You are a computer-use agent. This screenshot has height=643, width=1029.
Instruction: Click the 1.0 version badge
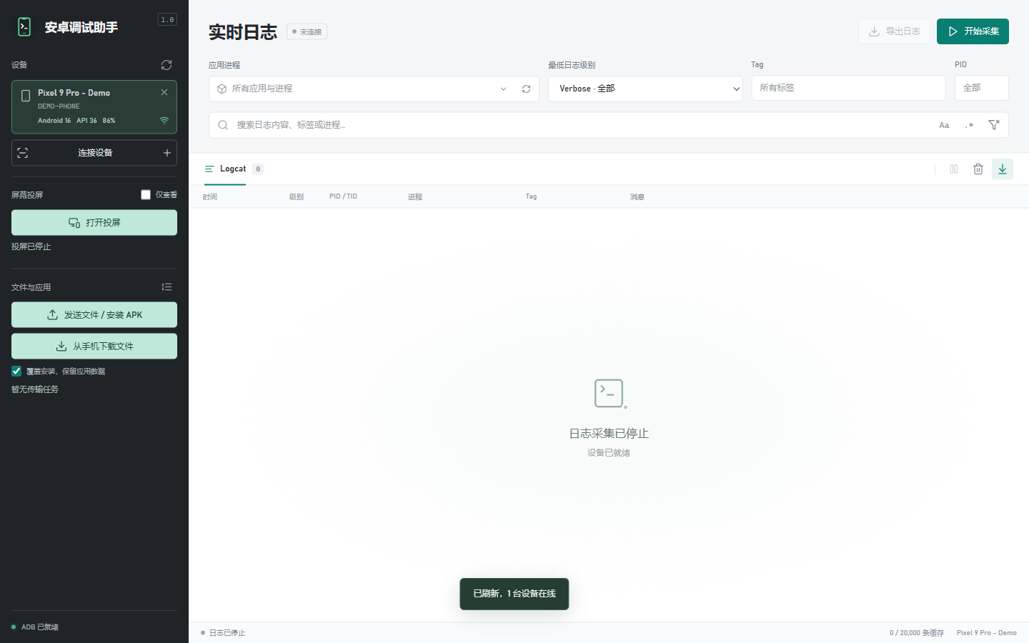click(x=167, y=20)
